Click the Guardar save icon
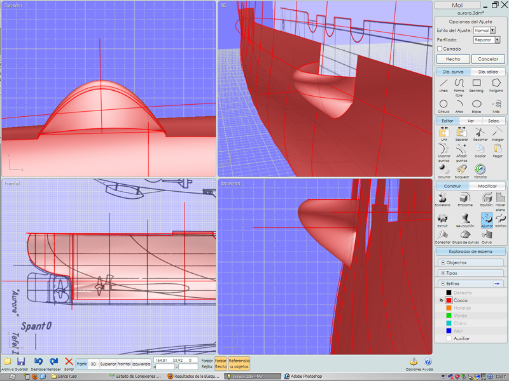Viewport: 509px width, 381px height. (21, 364)
